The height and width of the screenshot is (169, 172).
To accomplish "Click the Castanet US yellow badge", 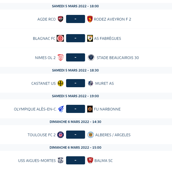I will [61, 83].
